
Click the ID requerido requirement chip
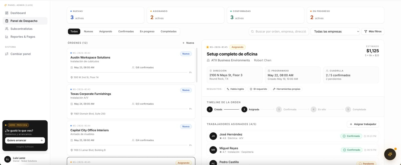pos(258,89)
